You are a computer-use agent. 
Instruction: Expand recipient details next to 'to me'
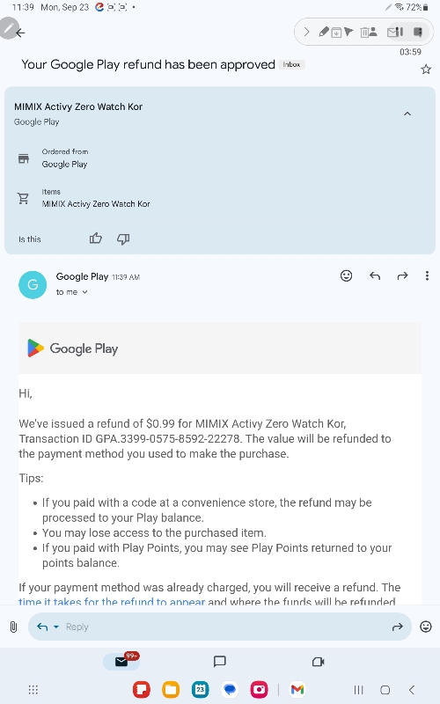tap(84, 292)
